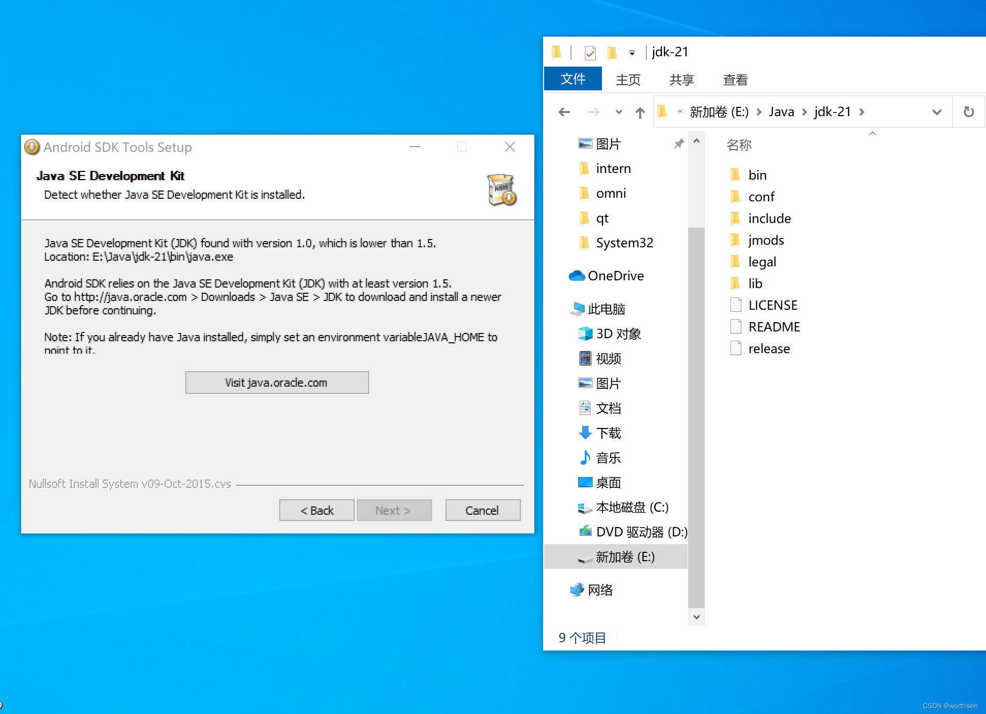Image resolution: width=986 pixels, height=714 pixels.
Task: Open 桌面 in the navigation pane
Action: coord(608,482)
